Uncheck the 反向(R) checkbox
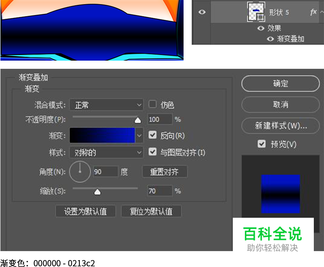 153,135
